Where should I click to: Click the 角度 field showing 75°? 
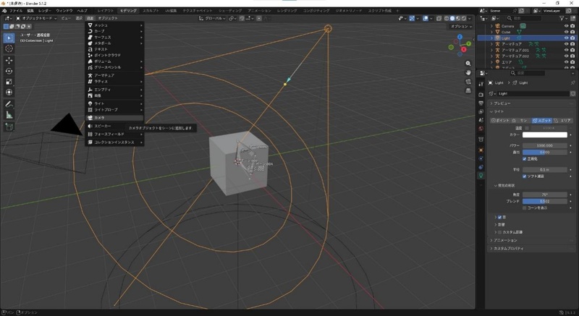pos(545,195)
